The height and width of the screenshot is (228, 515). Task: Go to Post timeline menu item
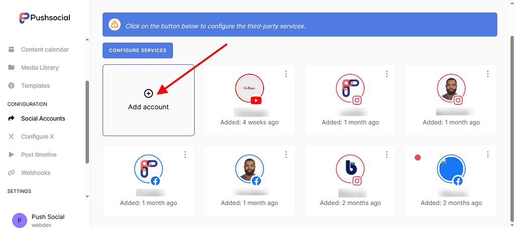[39, 155]
